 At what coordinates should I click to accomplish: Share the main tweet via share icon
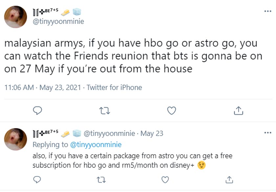pos(238,111)
